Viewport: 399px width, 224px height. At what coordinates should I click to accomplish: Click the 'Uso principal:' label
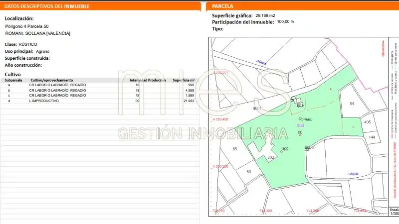click(19, 51)
